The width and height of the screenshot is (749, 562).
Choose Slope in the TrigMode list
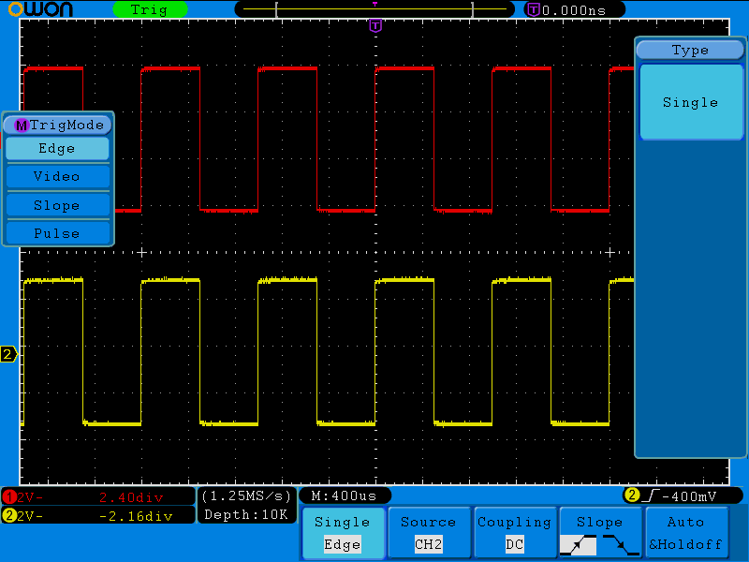point(57,205)
